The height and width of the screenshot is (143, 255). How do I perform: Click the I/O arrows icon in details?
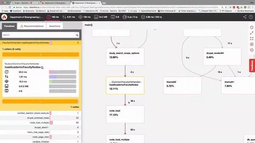click(6, 77)
